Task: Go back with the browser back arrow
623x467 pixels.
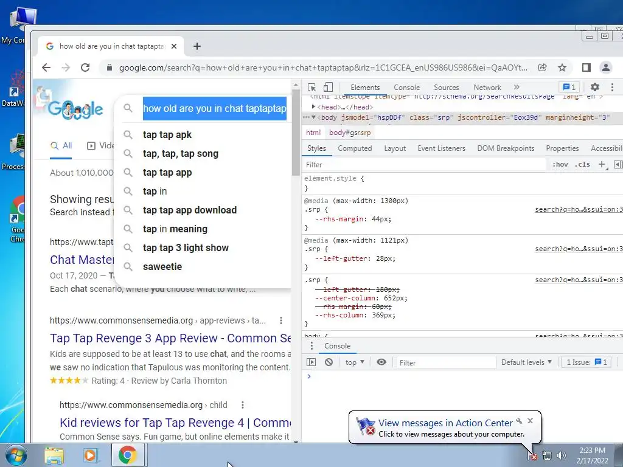Action: [46, 67]
